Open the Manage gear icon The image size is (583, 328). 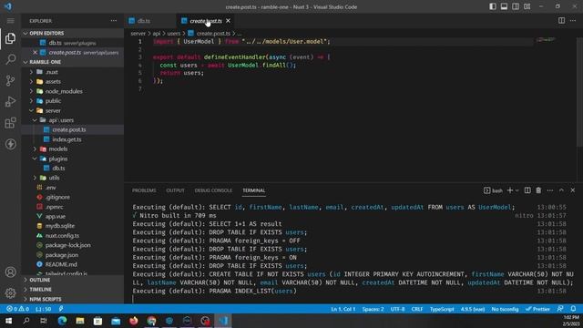point(10,293)
